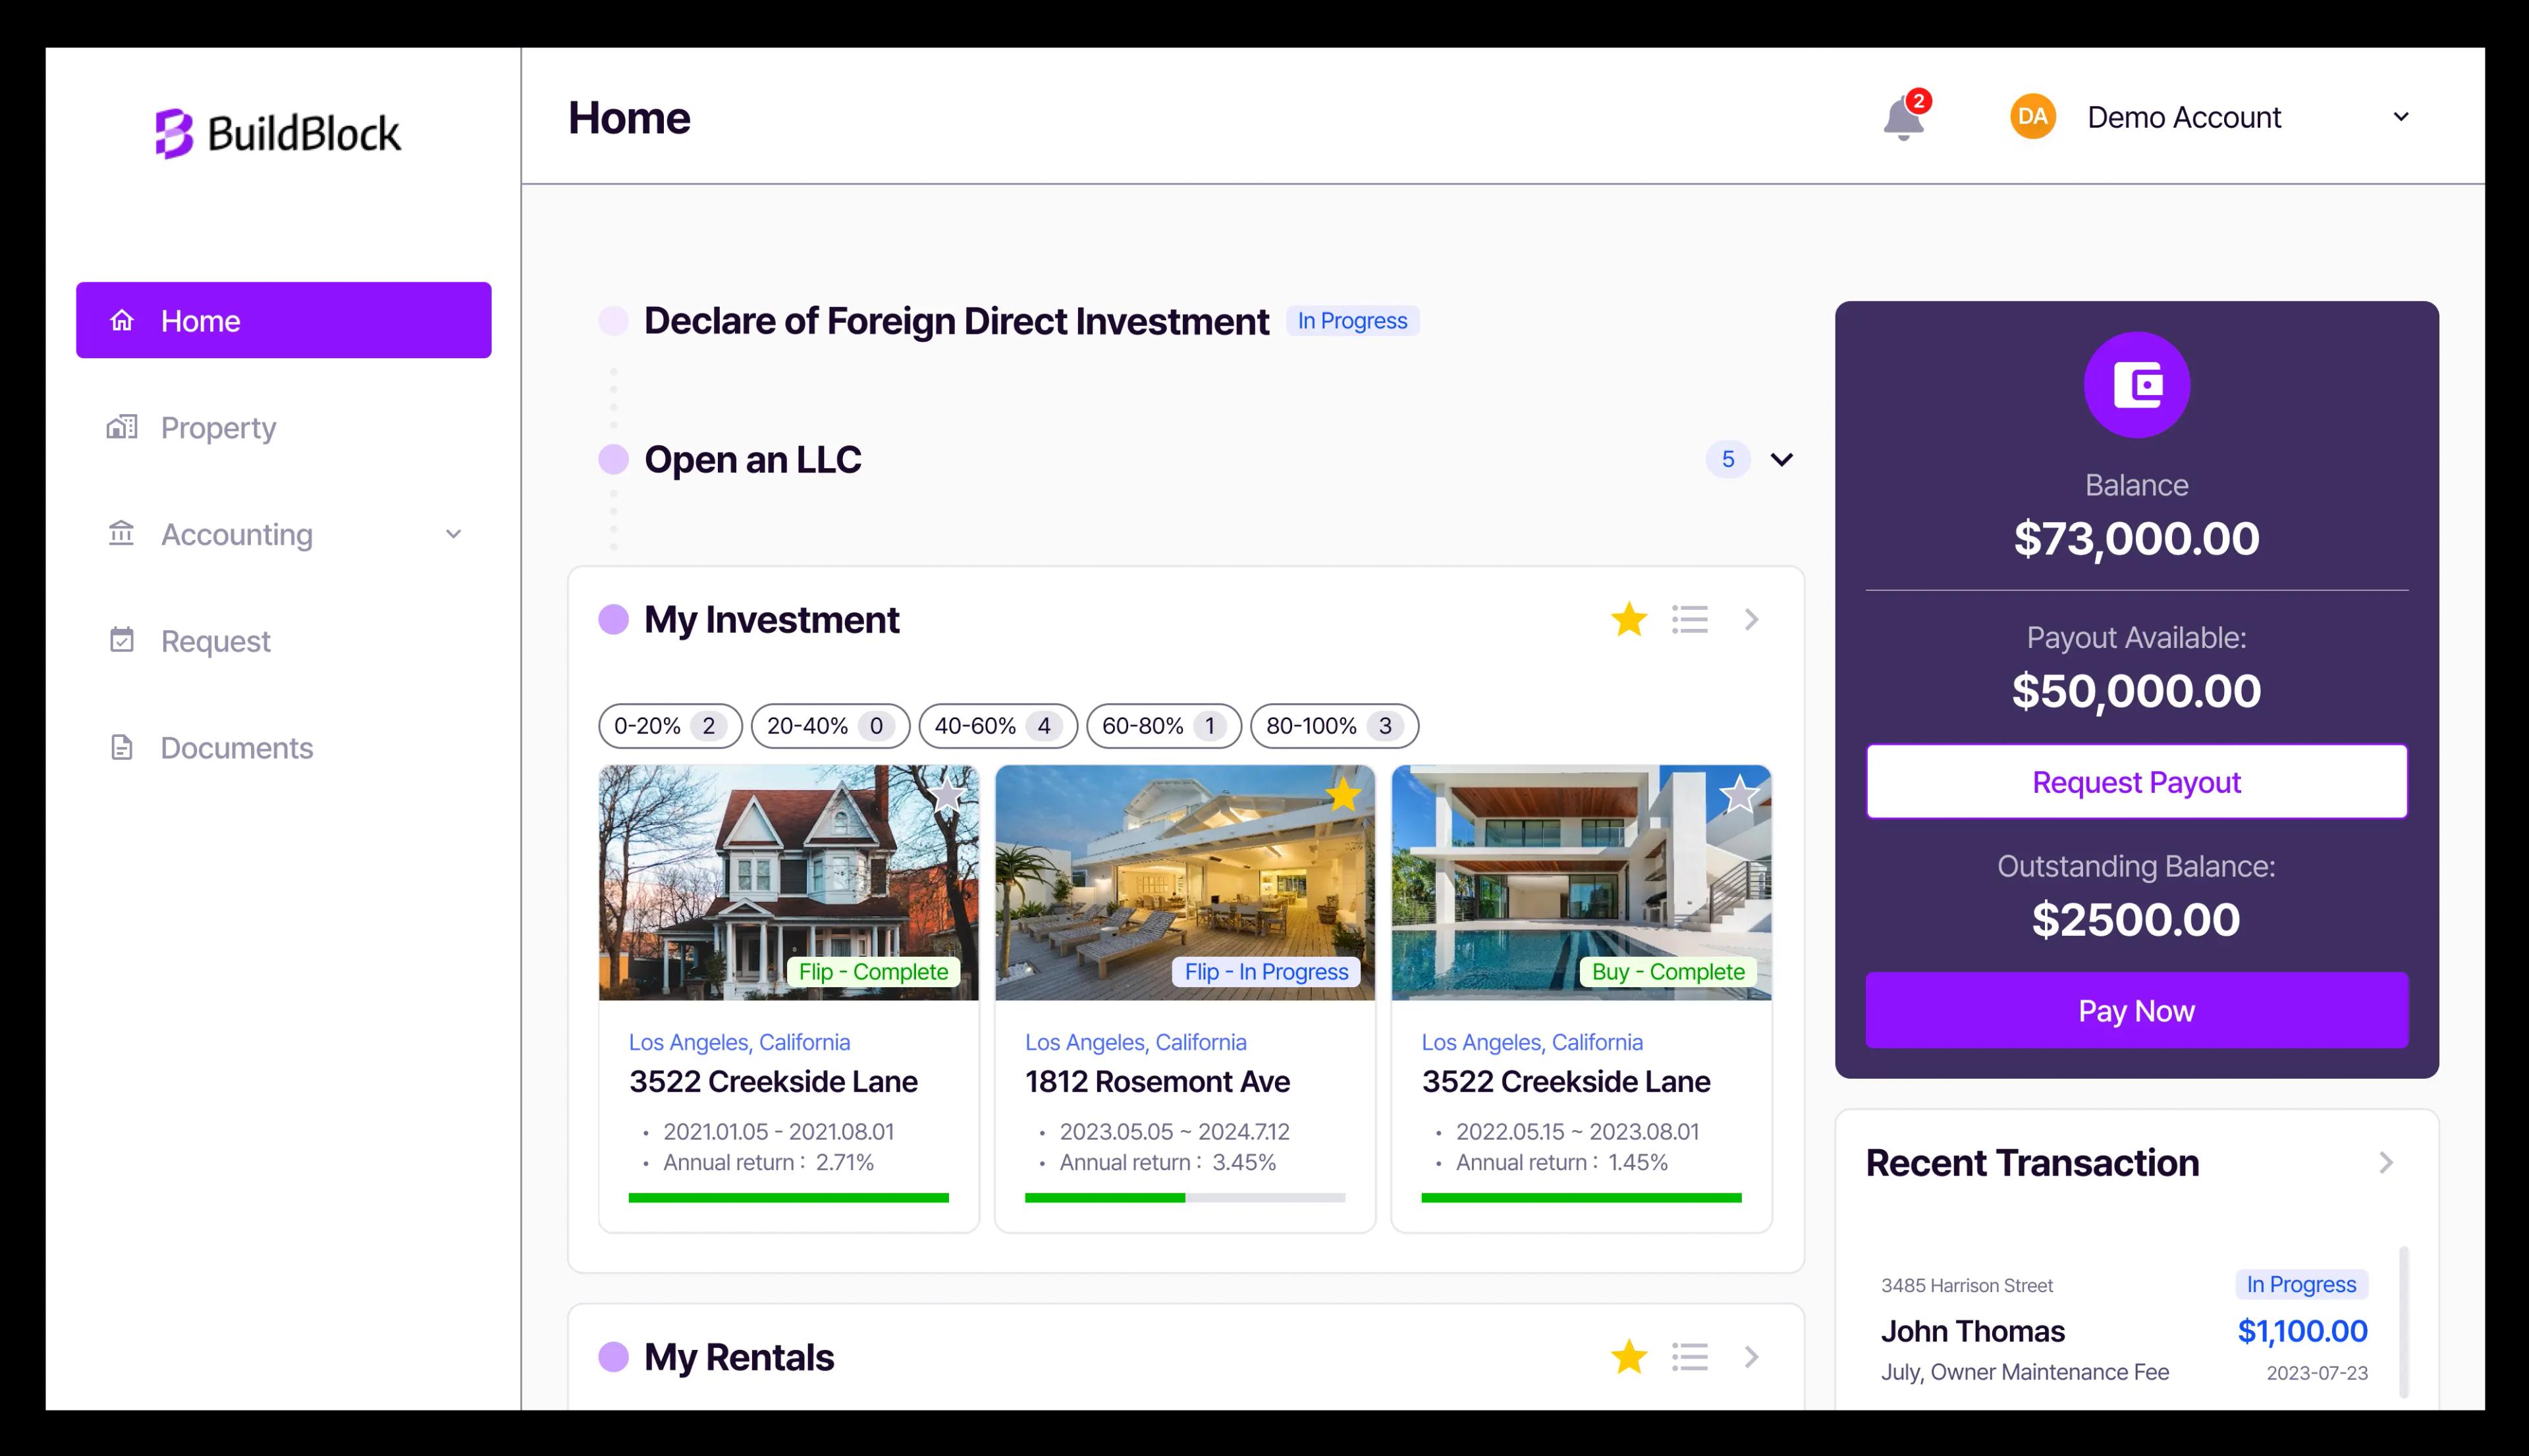
Task: Click the 2023.05.05 ~ 2024.7.12 date range
Action: pyautogui.click(x=1174, y=1131)
